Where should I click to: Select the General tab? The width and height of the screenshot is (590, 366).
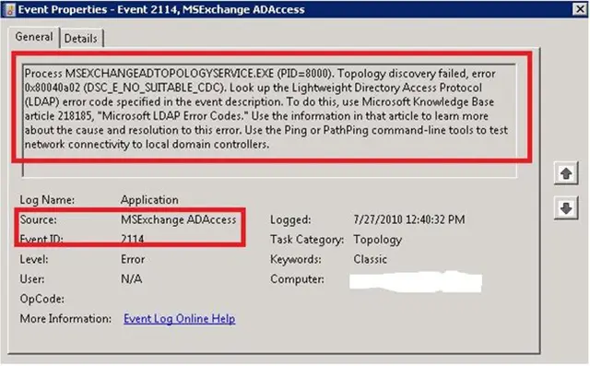click(x=34, y=37)
